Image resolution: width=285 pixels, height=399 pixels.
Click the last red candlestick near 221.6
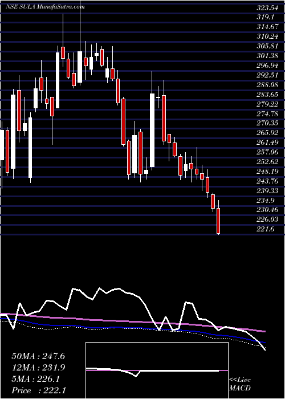(x=218, y=221)
